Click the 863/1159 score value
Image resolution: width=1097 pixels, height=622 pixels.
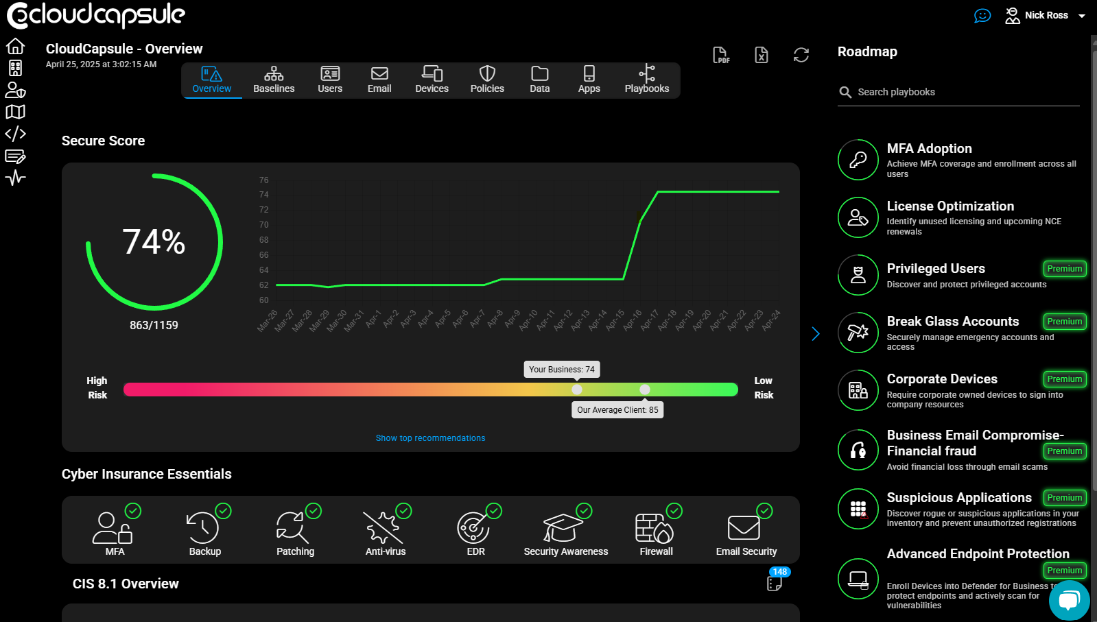tap(154, 325)
